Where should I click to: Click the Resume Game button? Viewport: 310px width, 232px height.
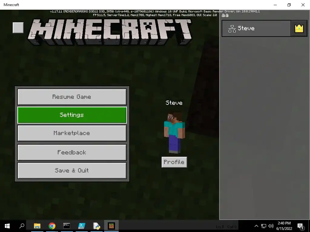pyautogui.click(x=72, y=97)
